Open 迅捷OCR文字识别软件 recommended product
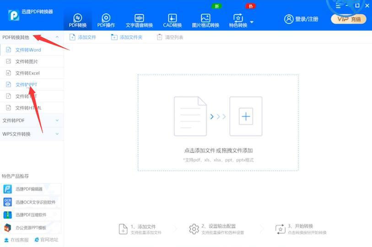 pos(31,202)
